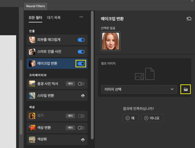Download the 스타일 변환 filter from cloud

83,96
